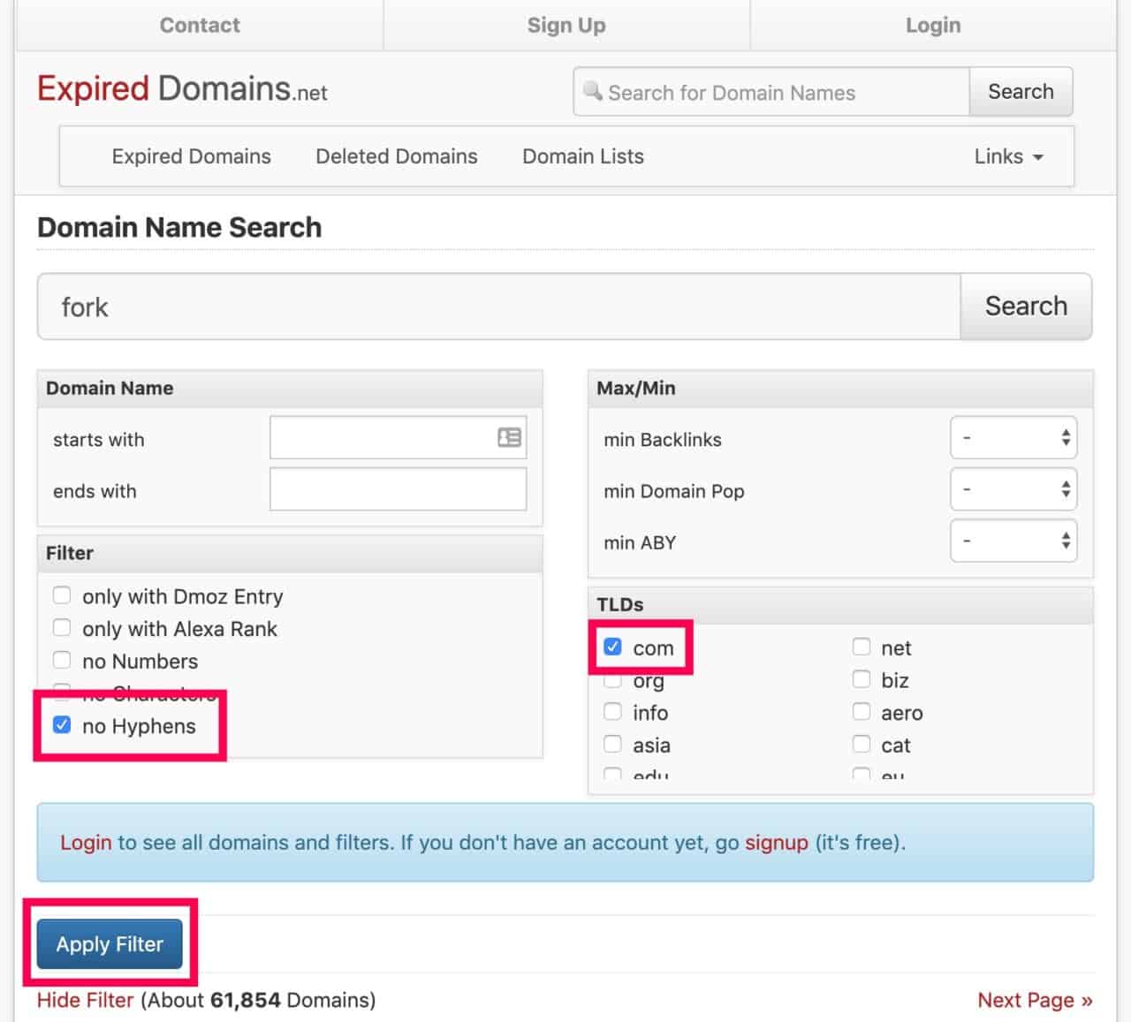The height and width of the screenshot is (1022, 1131).
Task: Check the no Numbers filter
Action: (x=62, y=660)
